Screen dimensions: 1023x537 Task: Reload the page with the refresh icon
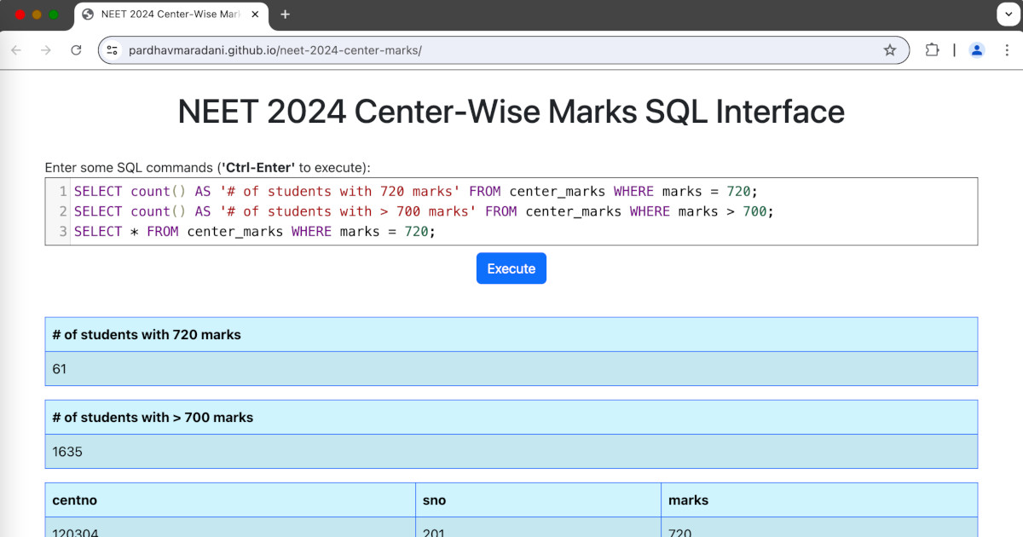click(x=76, y=50)
